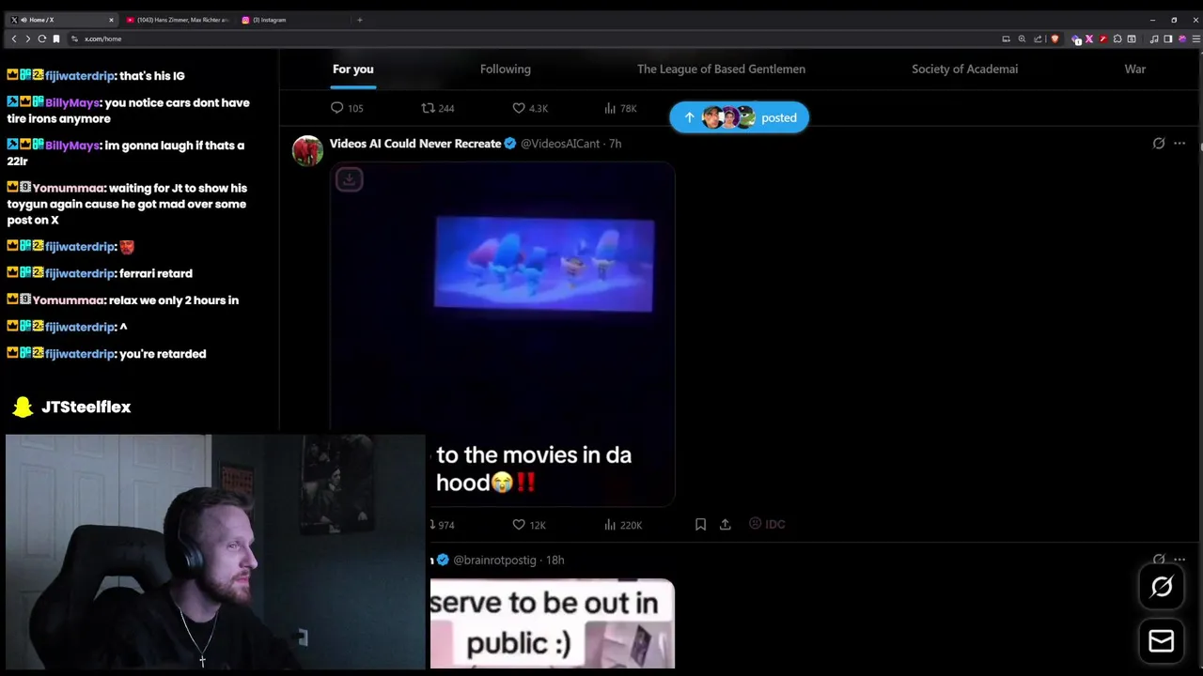1203x676 pixels.
Task: Switch to the Instagram browser tab
Action: pyautogui.click(x=291, y=20)
